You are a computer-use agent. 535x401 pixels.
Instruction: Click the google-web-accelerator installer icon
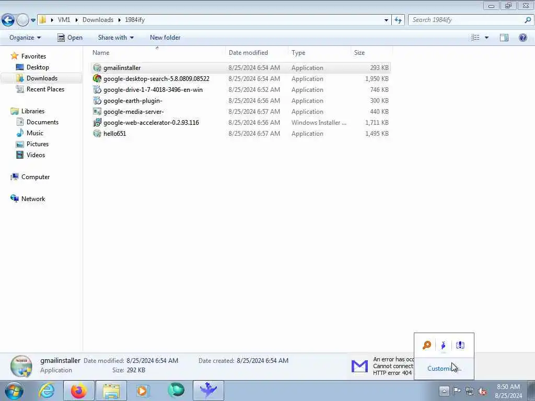(x=97, y=122)
